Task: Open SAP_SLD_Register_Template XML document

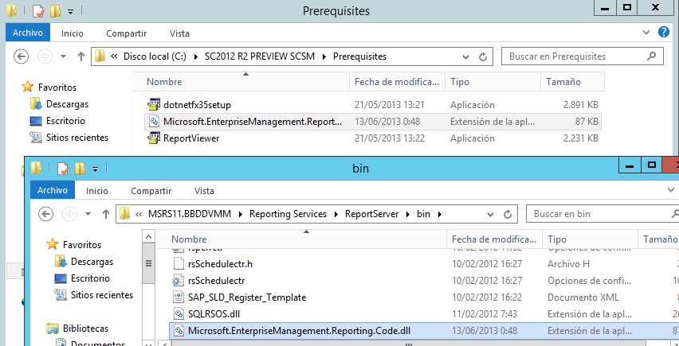Action: 247,297
